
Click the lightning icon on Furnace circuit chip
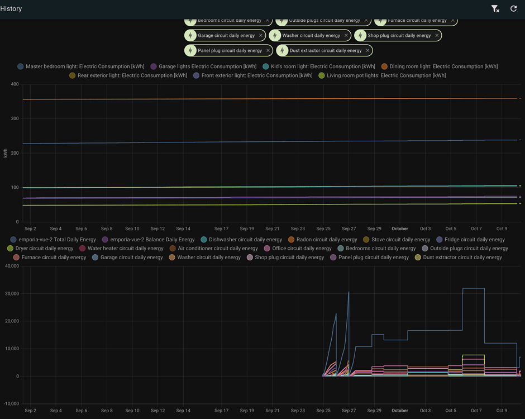[381, 20]
